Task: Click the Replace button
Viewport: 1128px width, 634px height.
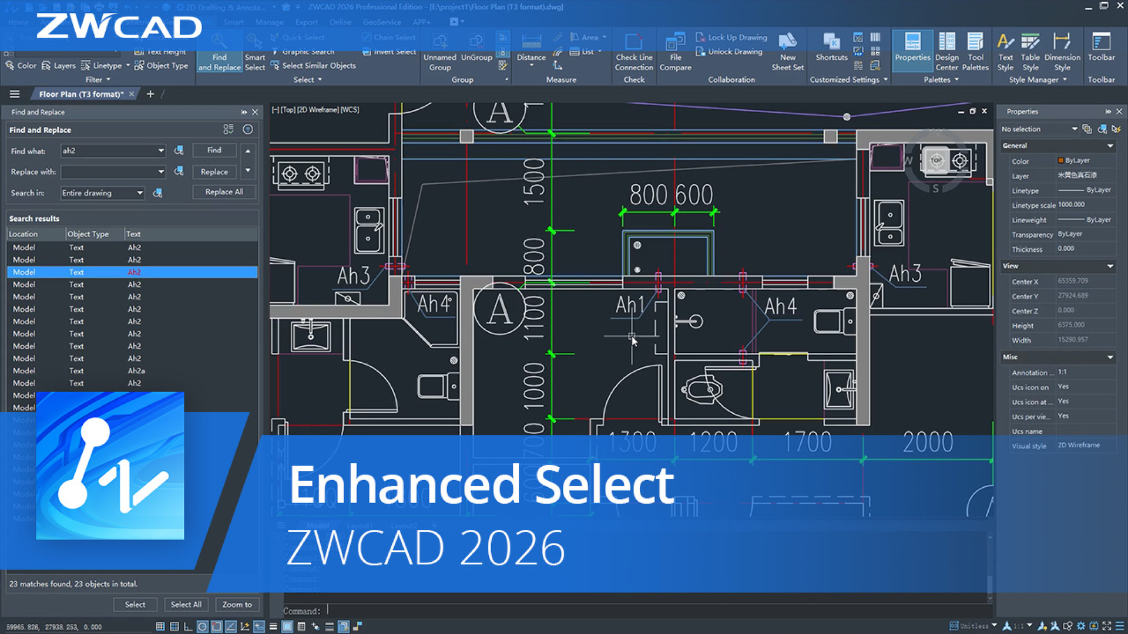Action: coord(214,171)
